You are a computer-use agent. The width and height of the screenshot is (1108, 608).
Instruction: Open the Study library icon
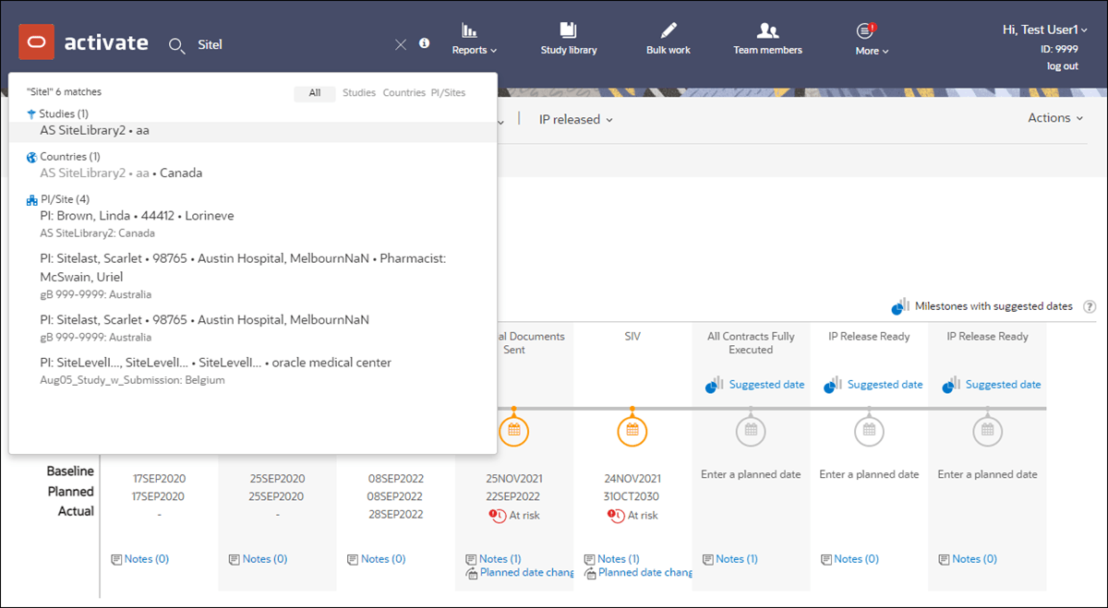click(x=569, y=30)
